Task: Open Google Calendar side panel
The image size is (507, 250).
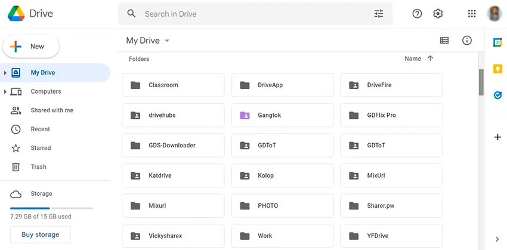Action: coord(497,42)
